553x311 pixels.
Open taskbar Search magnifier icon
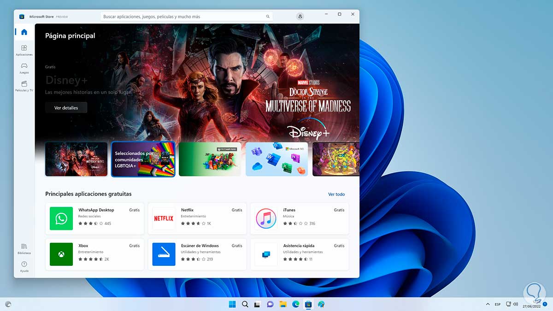(245, 304)
